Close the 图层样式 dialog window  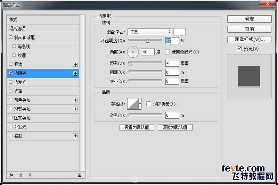point(268,3)
